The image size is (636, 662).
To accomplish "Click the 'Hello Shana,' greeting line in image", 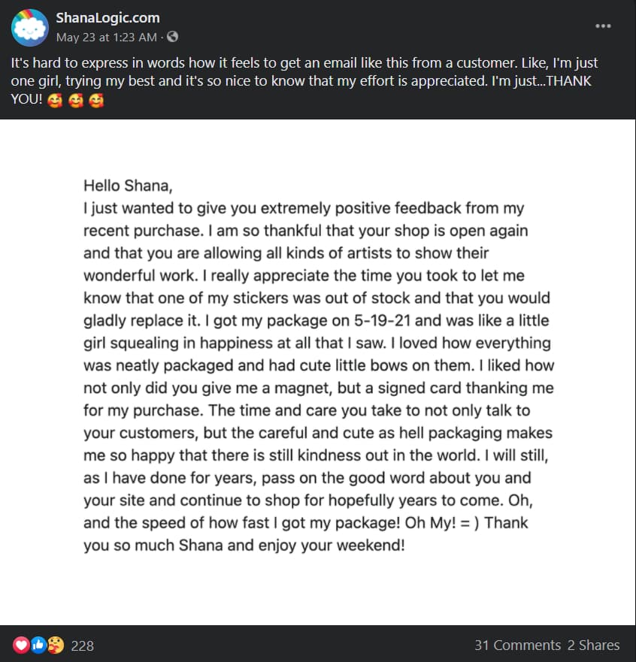I will click(x=128, y=186).
